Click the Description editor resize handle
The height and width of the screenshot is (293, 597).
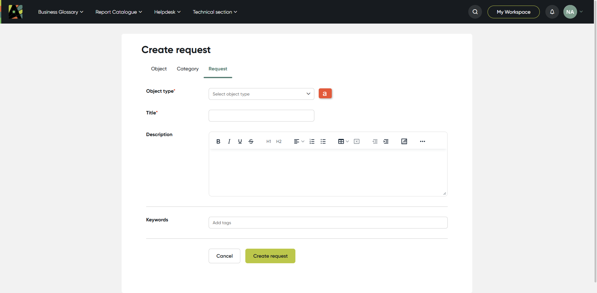[445, 193]
